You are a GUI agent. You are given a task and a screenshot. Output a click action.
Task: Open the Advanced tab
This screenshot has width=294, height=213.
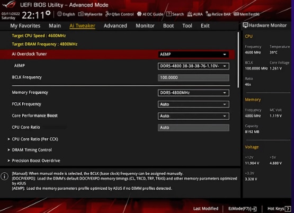coord(115,25)
